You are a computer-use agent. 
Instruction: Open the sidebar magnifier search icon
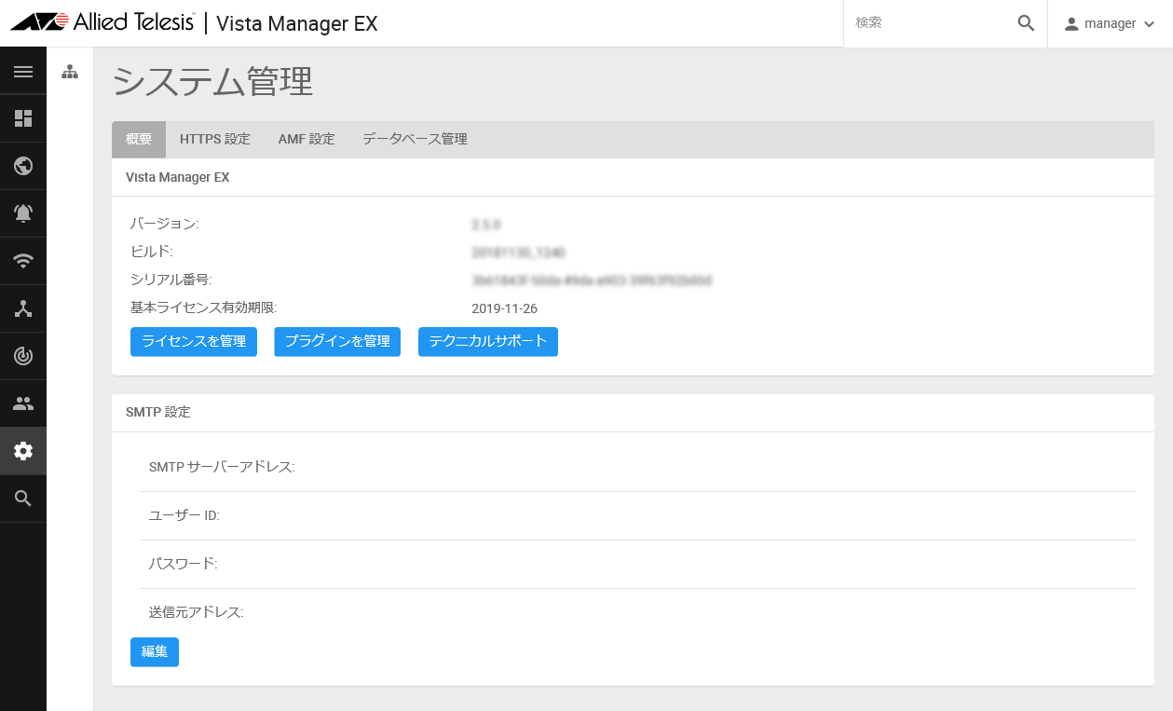tap(23, 499)
